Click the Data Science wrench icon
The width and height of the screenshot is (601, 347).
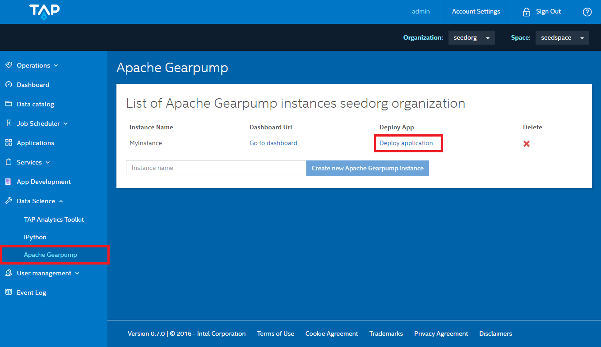[9, 201]
